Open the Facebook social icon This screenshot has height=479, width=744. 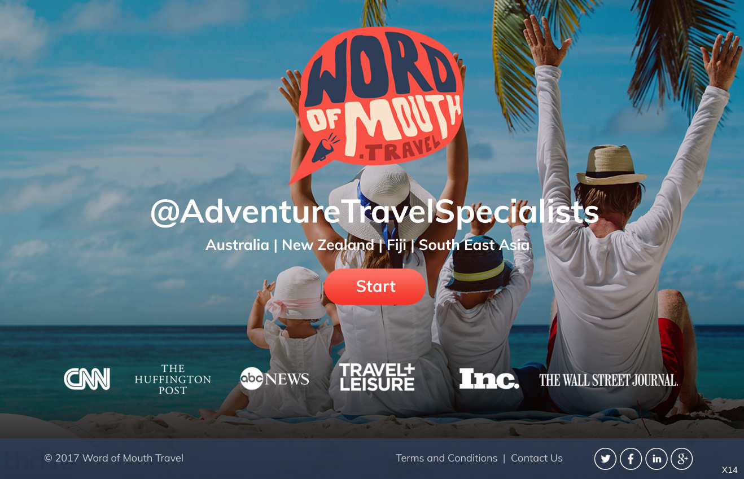point(631,459)
